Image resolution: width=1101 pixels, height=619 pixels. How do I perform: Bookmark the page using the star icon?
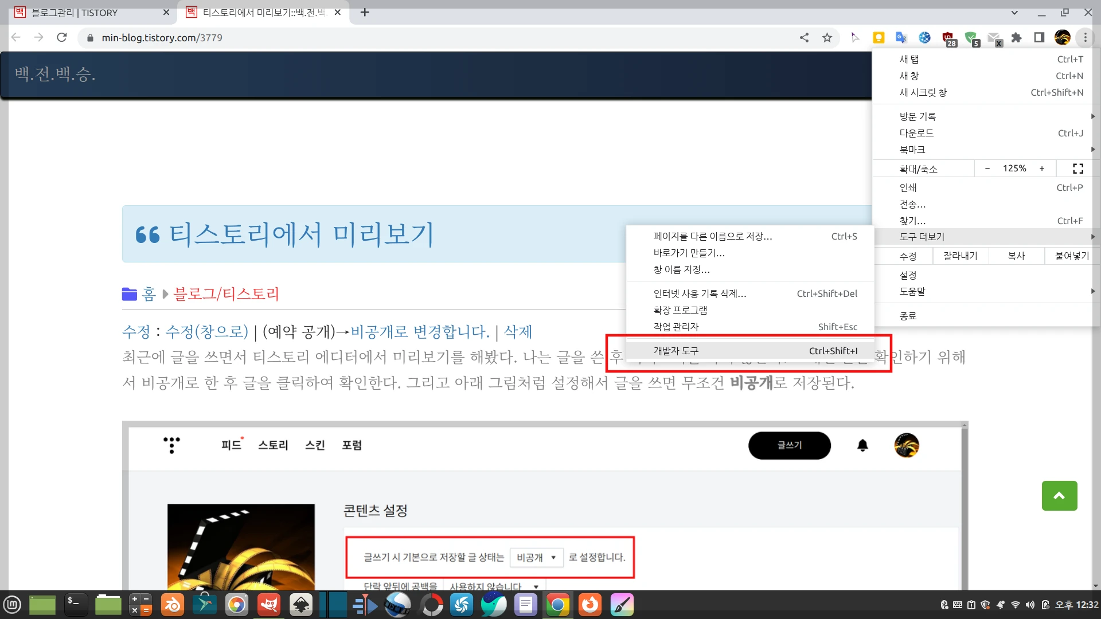(x=827, y=38)
